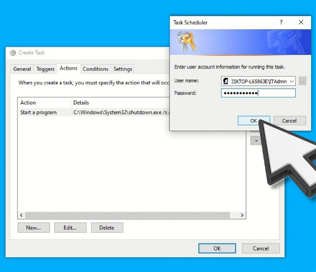Click the Create Task clock icon

coord(13,53)
